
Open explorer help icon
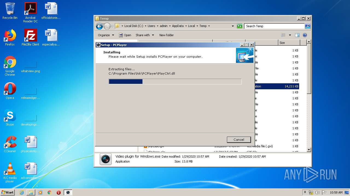pyautogui.click(x=305, y=35)
